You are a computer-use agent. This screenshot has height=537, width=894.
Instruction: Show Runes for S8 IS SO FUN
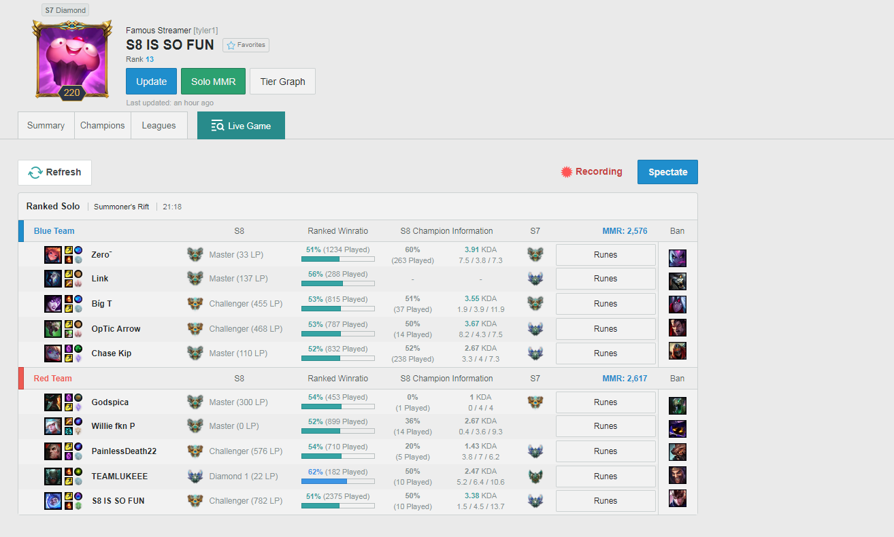[x=606, y=501]
